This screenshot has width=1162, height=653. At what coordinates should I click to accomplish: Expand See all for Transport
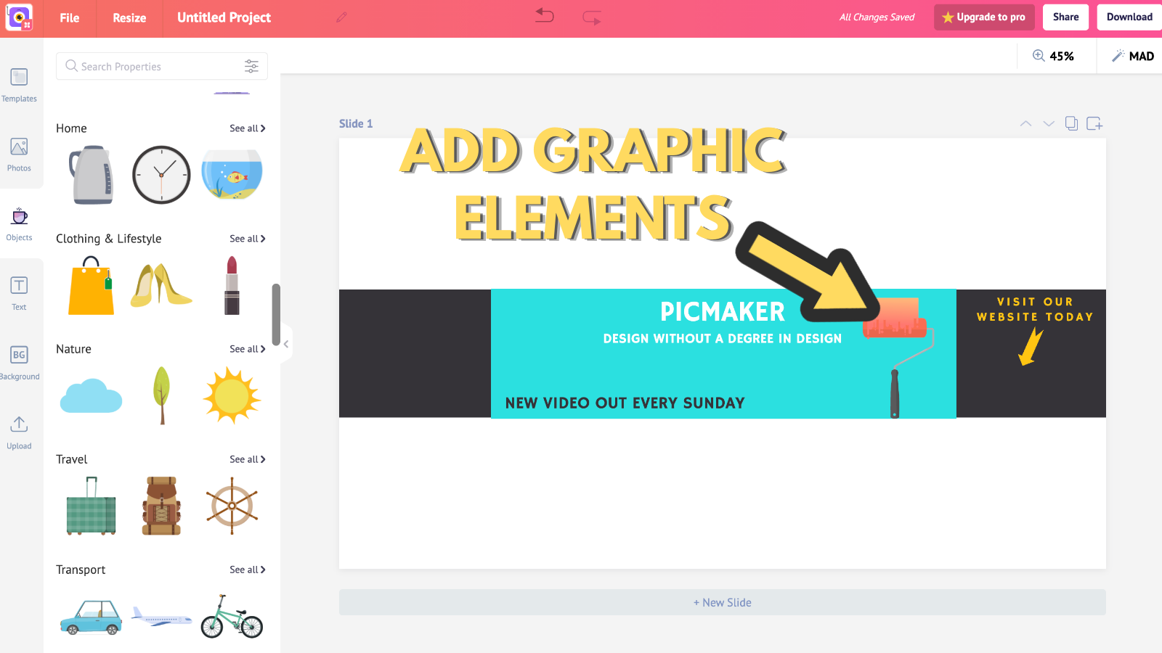(x=248, y=570)
